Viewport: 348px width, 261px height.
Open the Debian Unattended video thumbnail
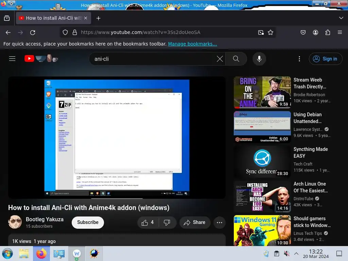coord(262,127)
